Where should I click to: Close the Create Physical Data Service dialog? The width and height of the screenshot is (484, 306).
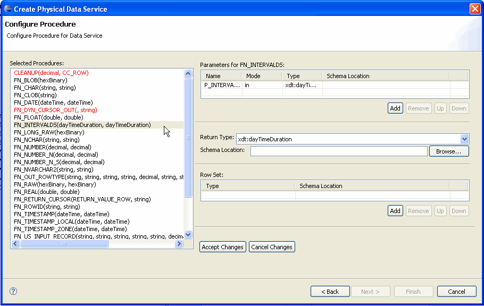click(475, 8)
